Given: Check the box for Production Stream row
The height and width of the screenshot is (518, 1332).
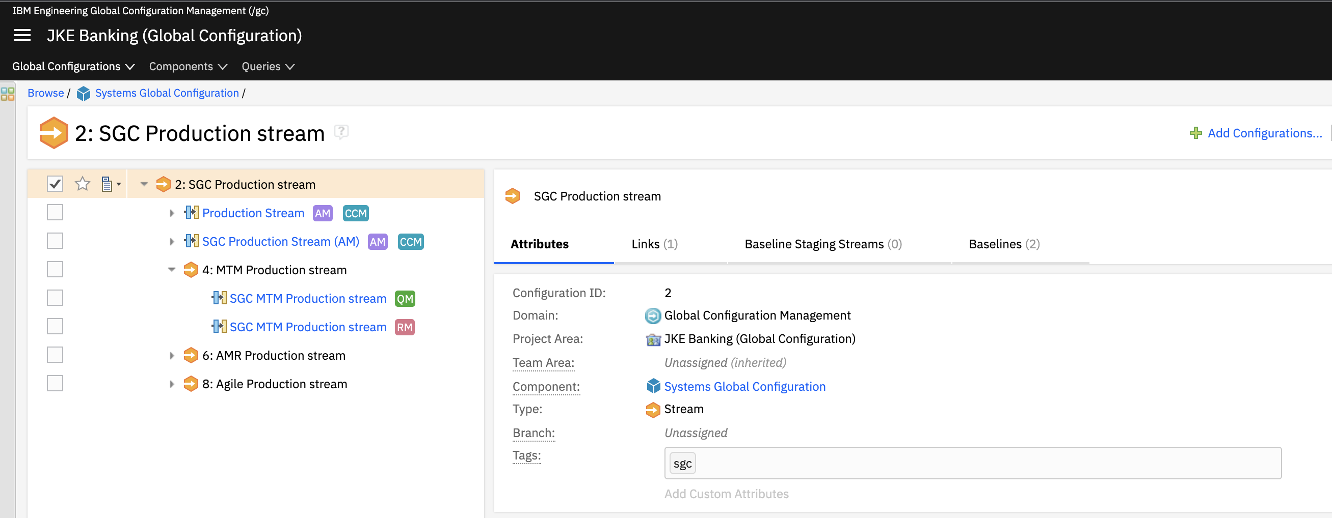Looking at the screenshot, I should [55, 212].
